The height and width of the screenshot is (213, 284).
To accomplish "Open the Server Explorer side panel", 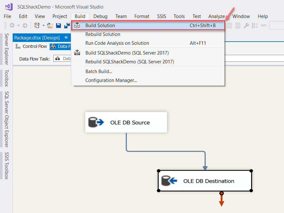I will 7,49.
